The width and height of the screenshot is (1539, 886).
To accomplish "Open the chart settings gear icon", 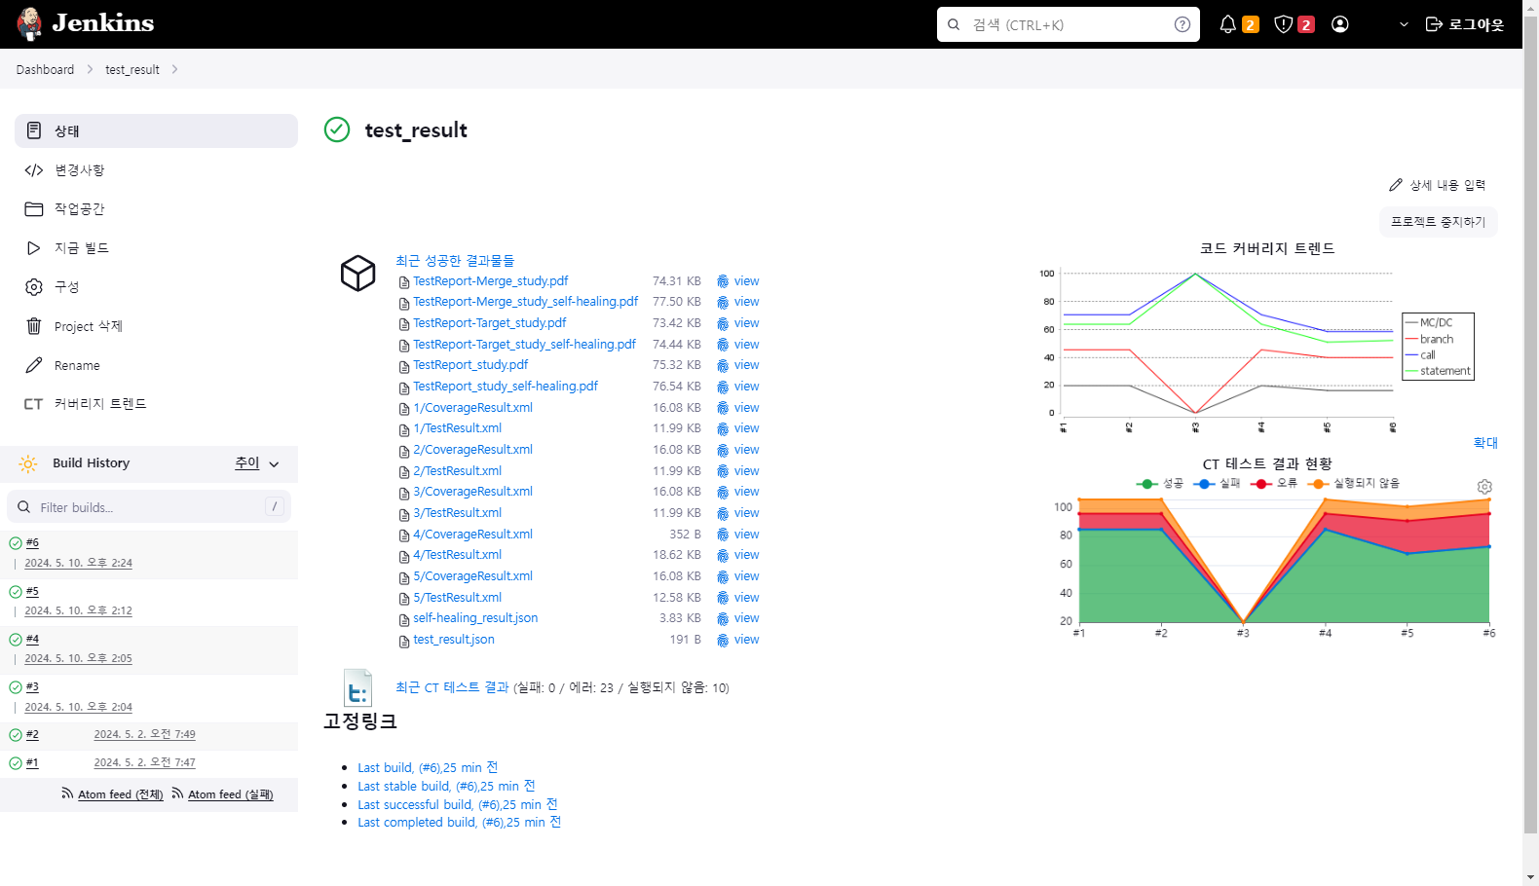I will click(1484, 487).
